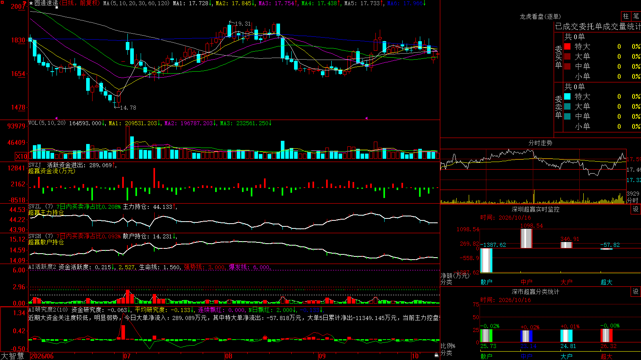Click the 14.78 low price annotation
Image resolution: width=641 pixels, height=360 pixels.
[x=128, y=108]
